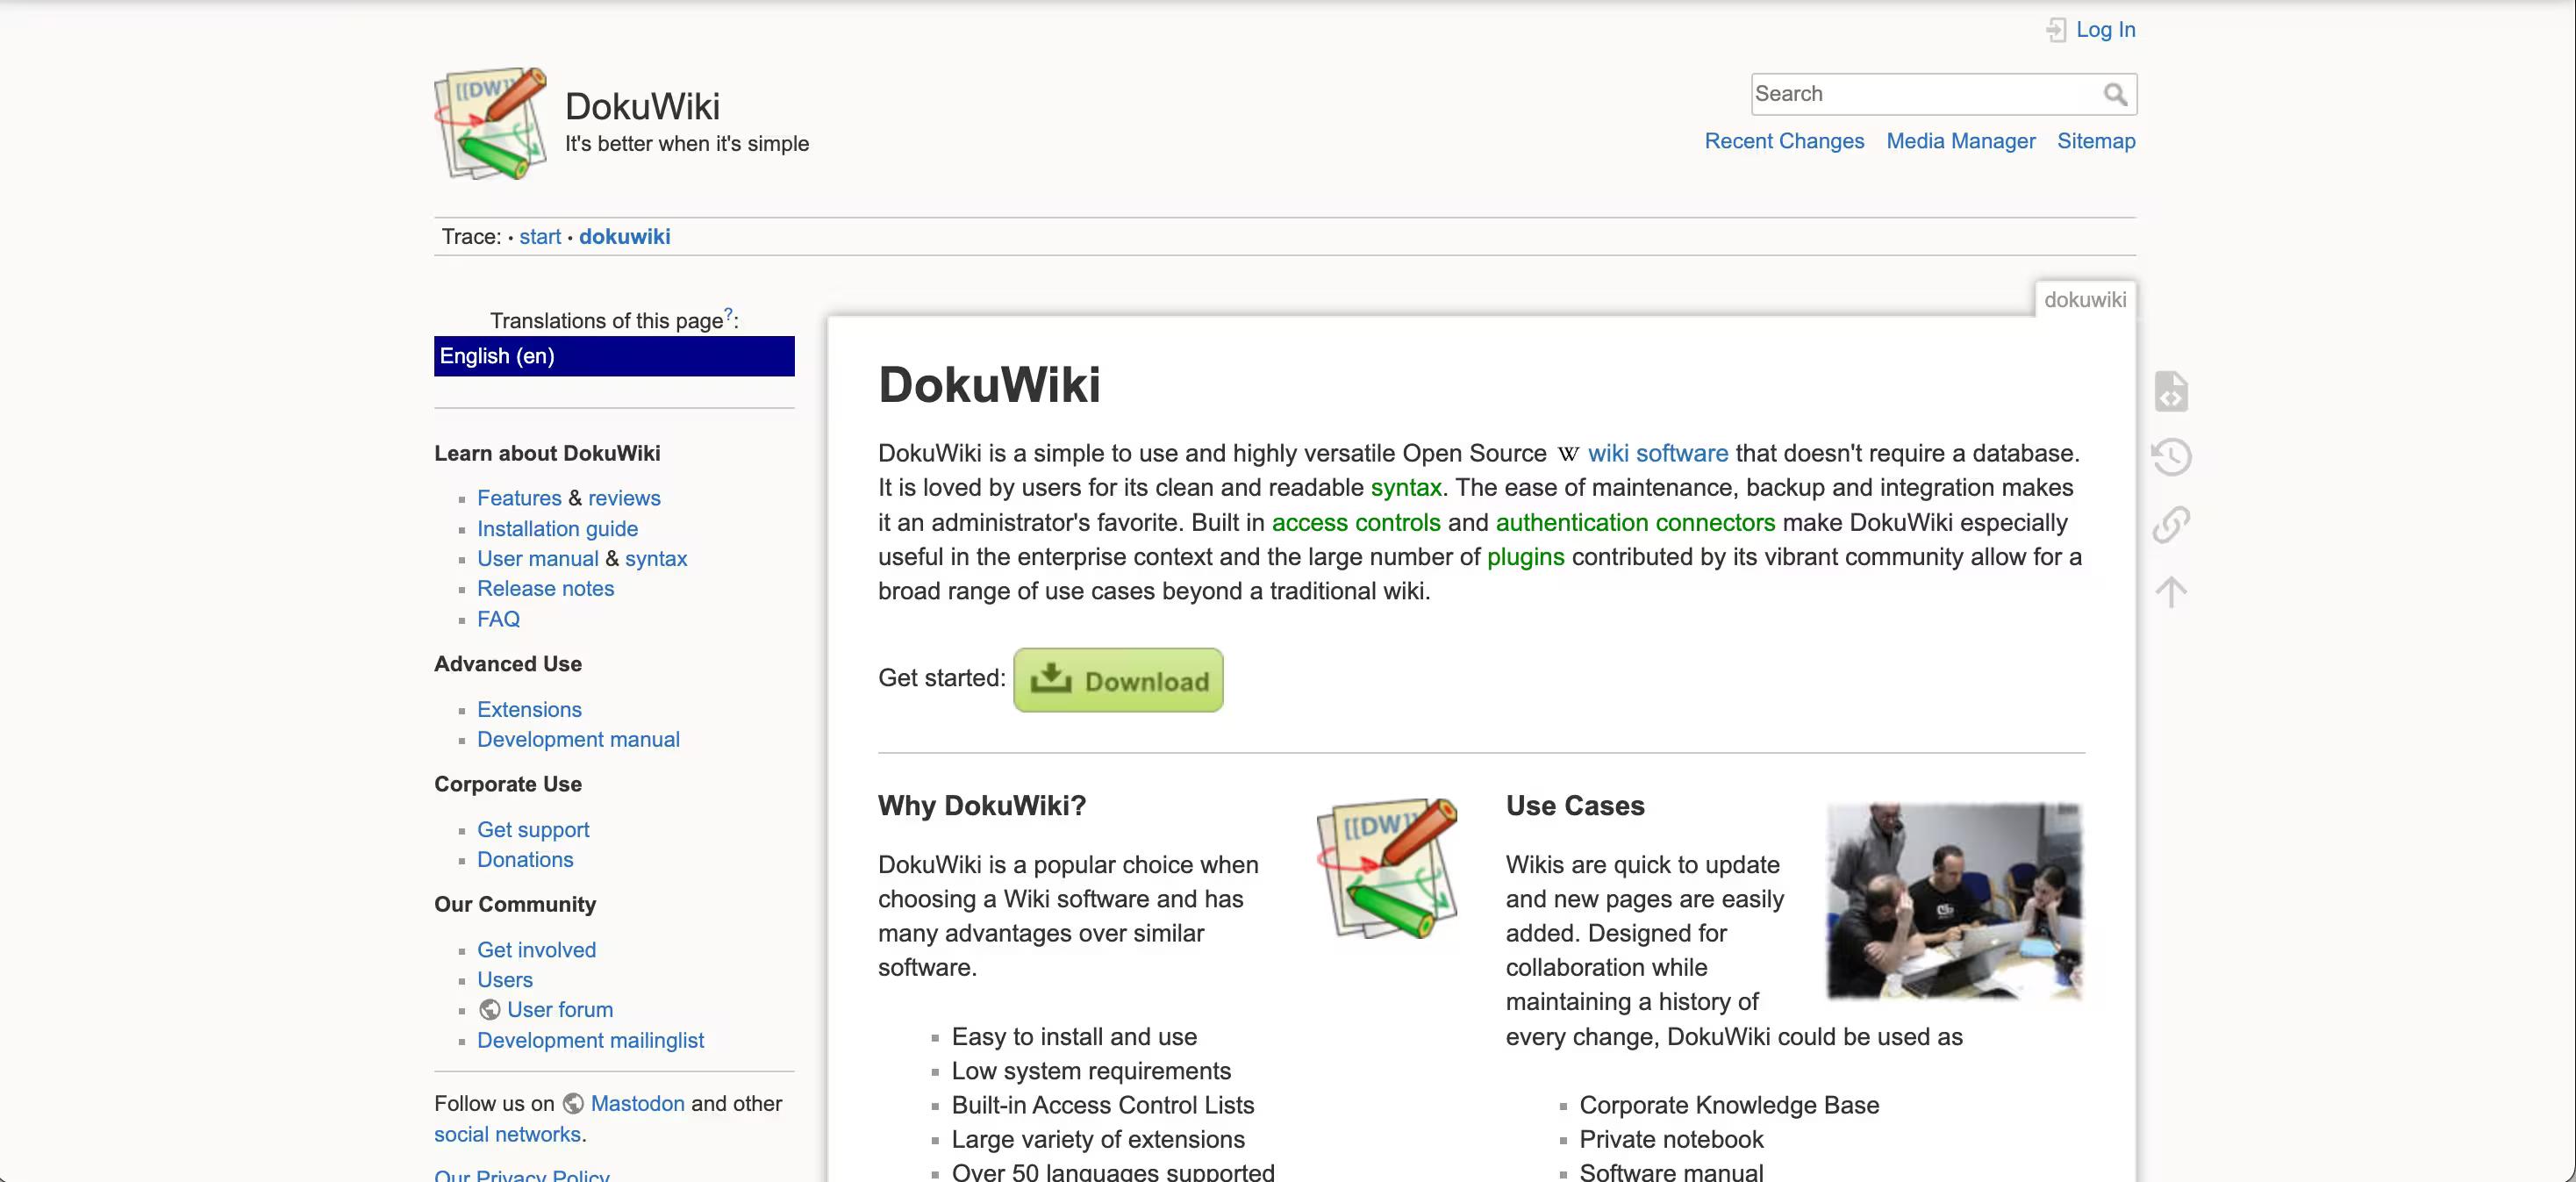Image resolution: width=2576 pixels, height=1182 pixels.
Task: Click the search magnifier icon
Action: tap(2115, 94)
